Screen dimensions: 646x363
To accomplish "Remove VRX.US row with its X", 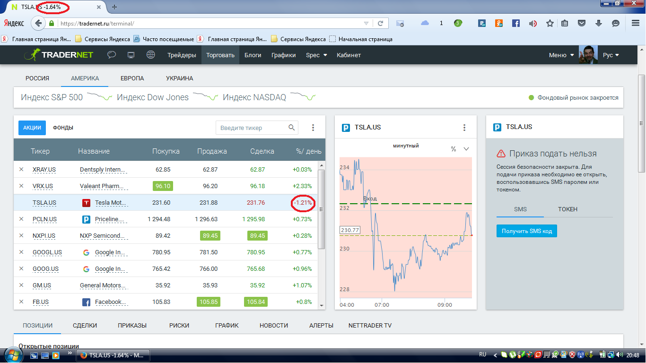I will pyautogui.click(x=21, y=186).
